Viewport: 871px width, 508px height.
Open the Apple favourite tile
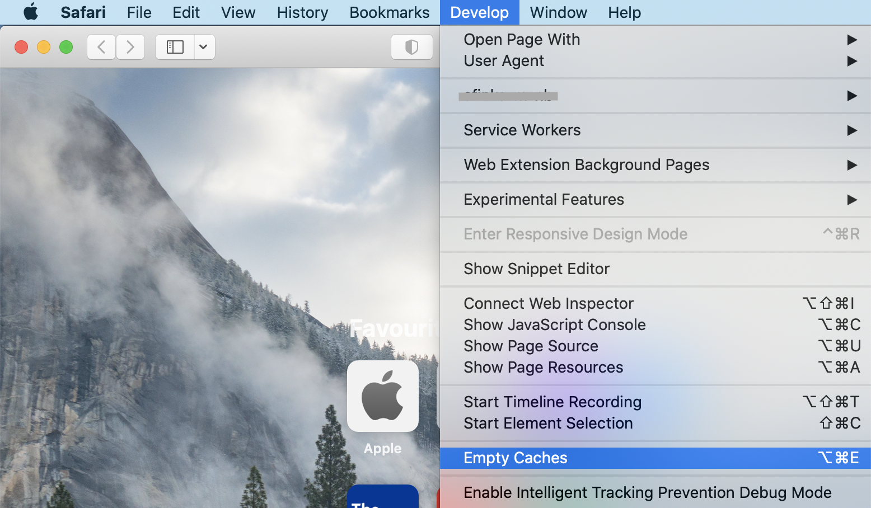pyautogui.click(x=383, y=396)
